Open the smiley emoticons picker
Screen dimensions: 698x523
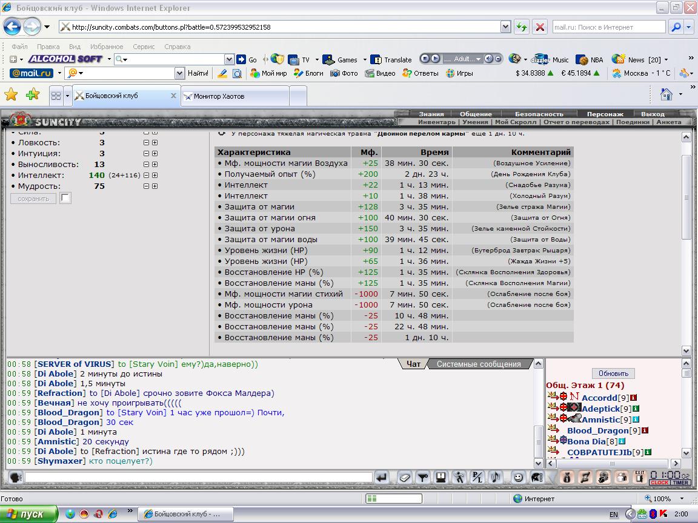click(518, 478)
